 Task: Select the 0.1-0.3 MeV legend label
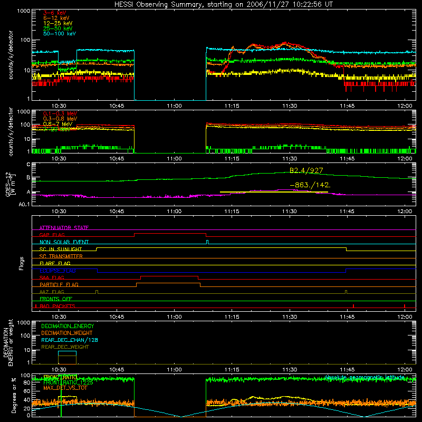[60, 113]
